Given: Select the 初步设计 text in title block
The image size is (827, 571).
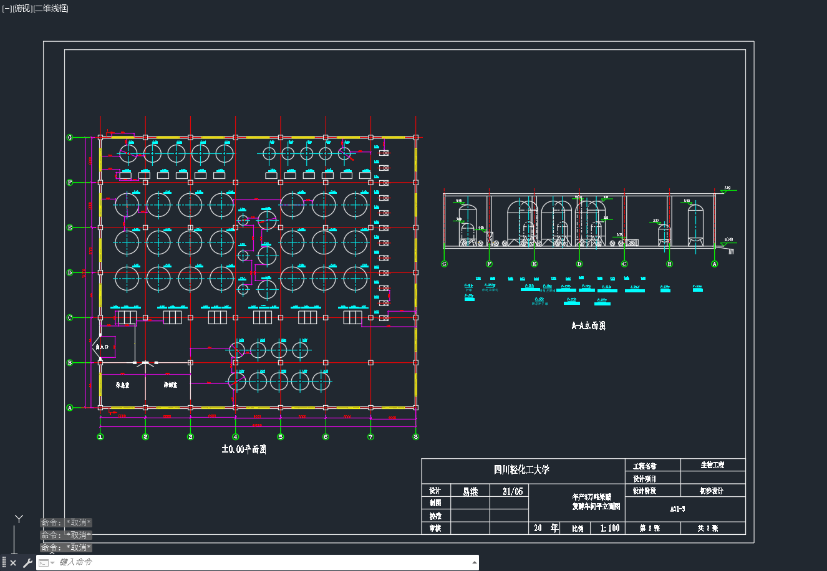Looking at the screenshot, I should [711, 491].
